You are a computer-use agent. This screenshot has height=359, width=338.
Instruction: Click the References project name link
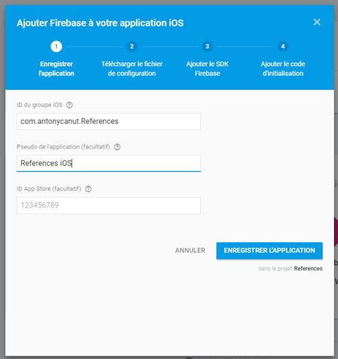click(x=308, y=268)
